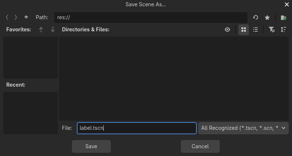292x156 pixels.
Task: Focus the File name field with label.tscn
Action: coord(137,128)
